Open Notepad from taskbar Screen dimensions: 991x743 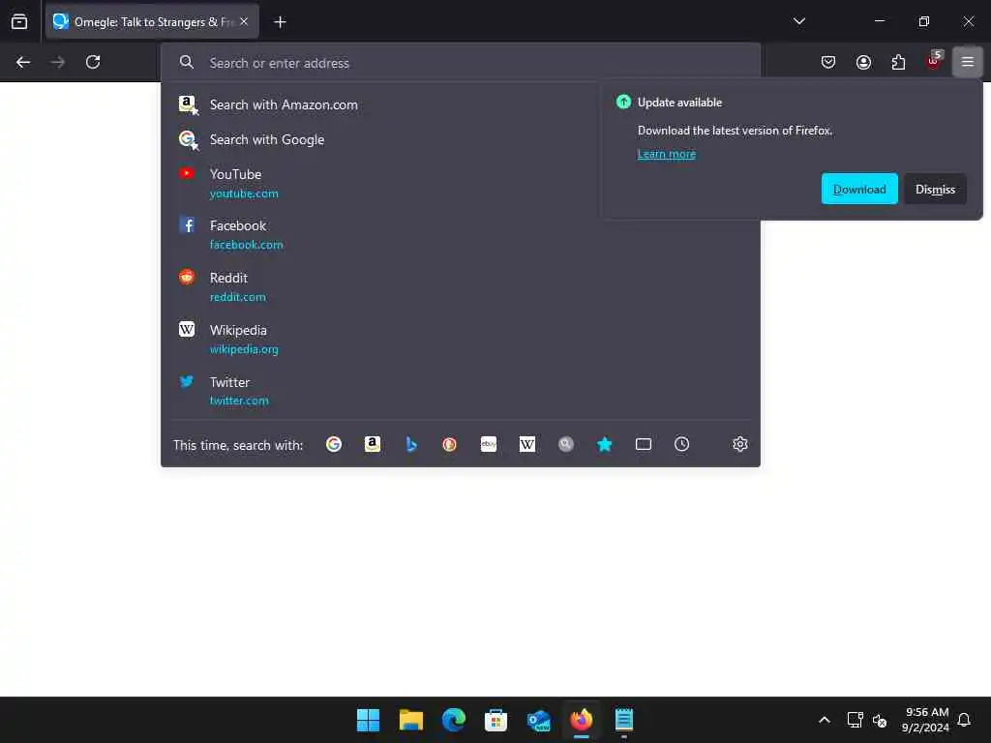pos(624,720)
